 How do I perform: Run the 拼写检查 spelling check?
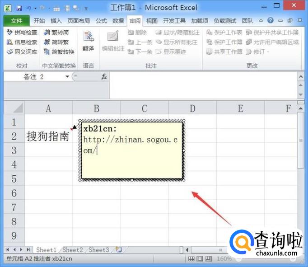pyautogui.click(x=22, y=32)
